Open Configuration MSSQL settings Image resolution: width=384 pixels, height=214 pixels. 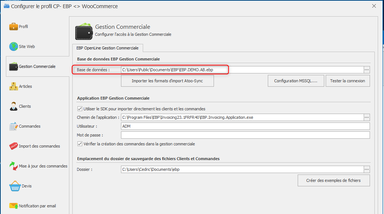296,81
